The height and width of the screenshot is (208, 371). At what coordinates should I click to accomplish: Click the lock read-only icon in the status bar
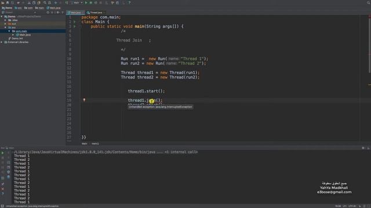tap(360, 206)
